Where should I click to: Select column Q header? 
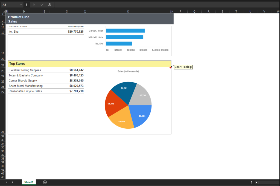coord(194,12)
